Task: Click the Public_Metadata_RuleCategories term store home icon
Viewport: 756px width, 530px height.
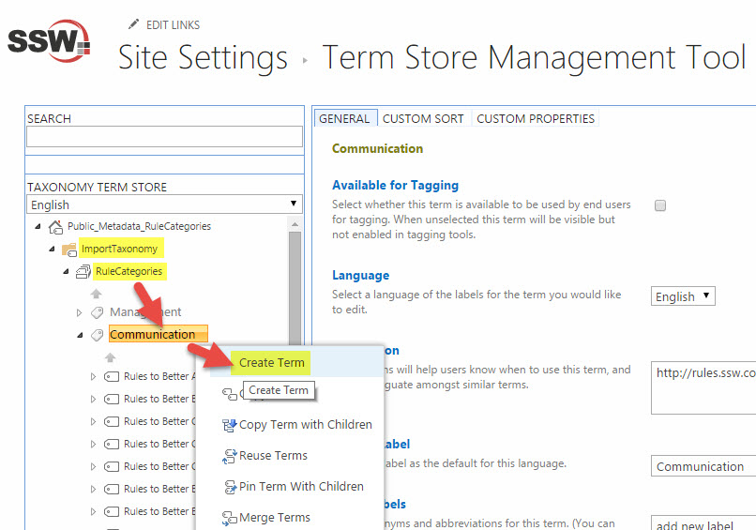Action: 55,226
